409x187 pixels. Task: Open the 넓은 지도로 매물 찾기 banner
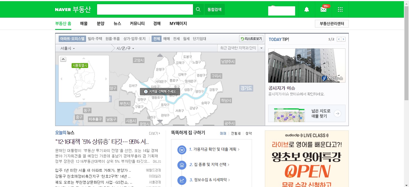point(307,113)
